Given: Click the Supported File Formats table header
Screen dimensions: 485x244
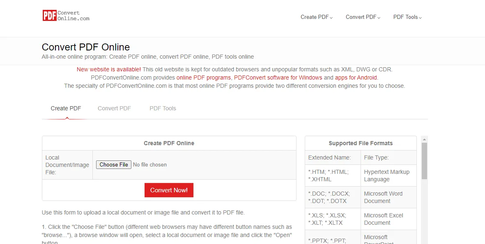Looking at the screenshot, I should point(361,143).
